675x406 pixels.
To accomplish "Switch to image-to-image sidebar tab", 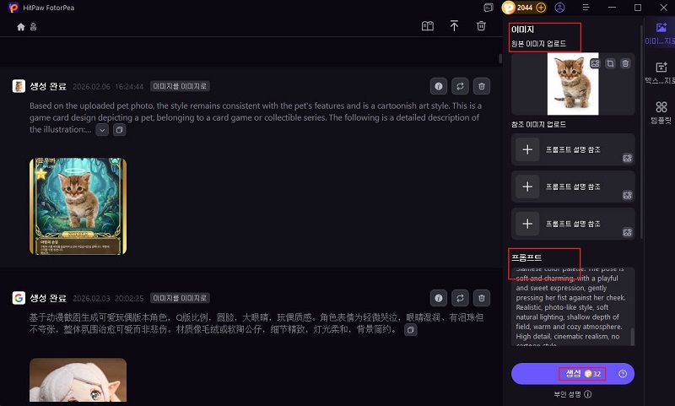I will coord(661,34).
